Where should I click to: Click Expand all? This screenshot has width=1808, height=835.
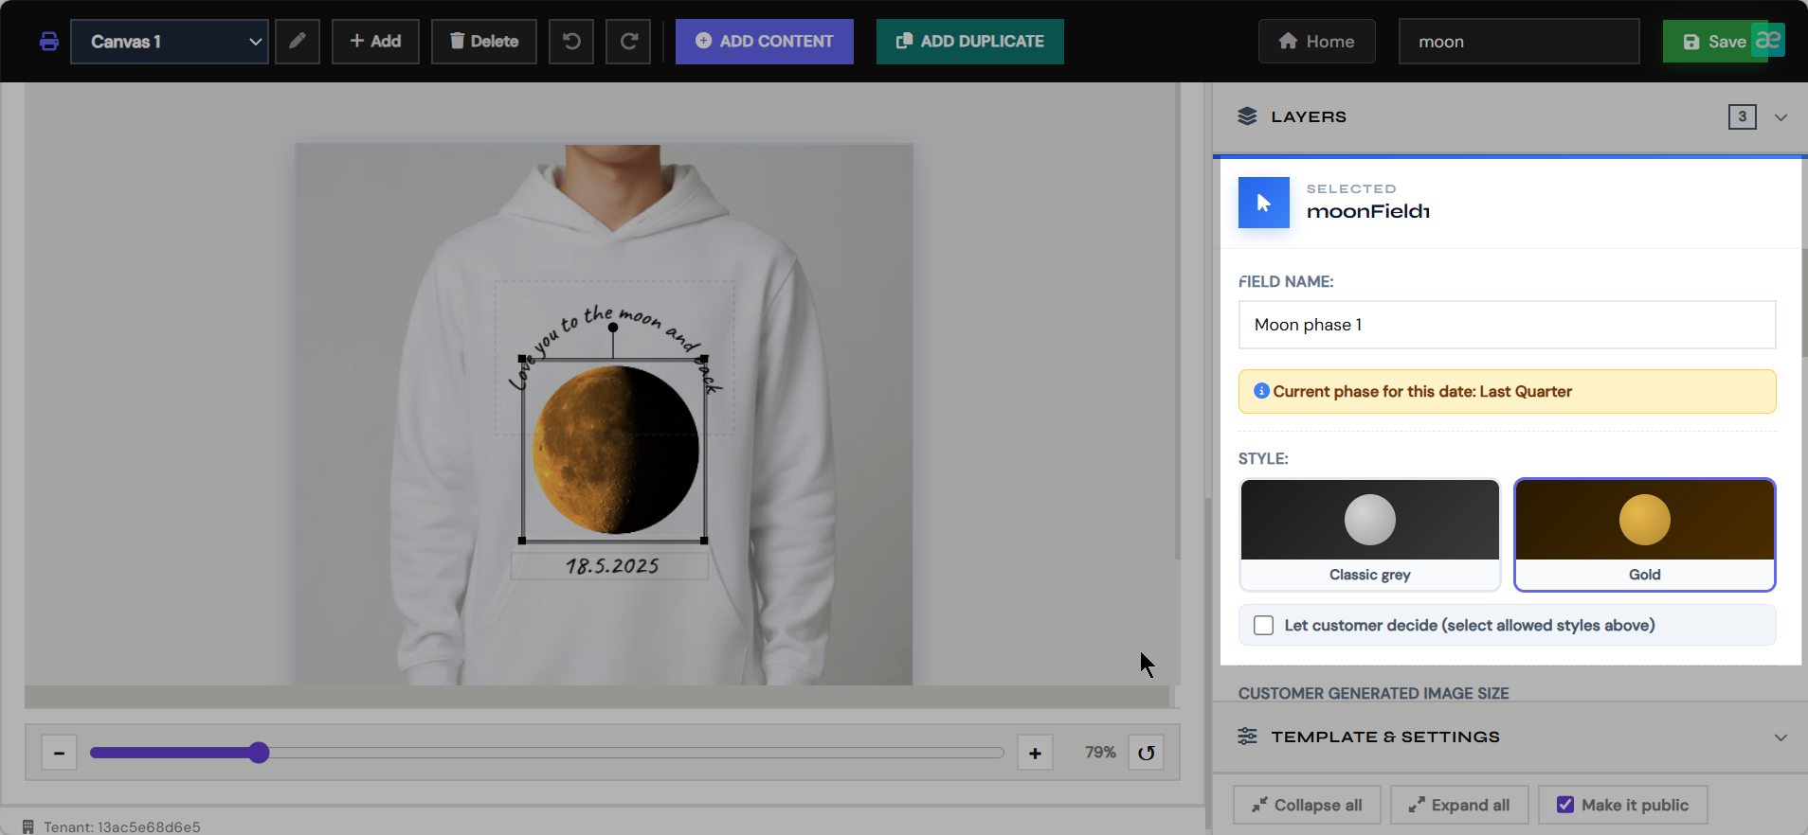[x=1459, y=805]
